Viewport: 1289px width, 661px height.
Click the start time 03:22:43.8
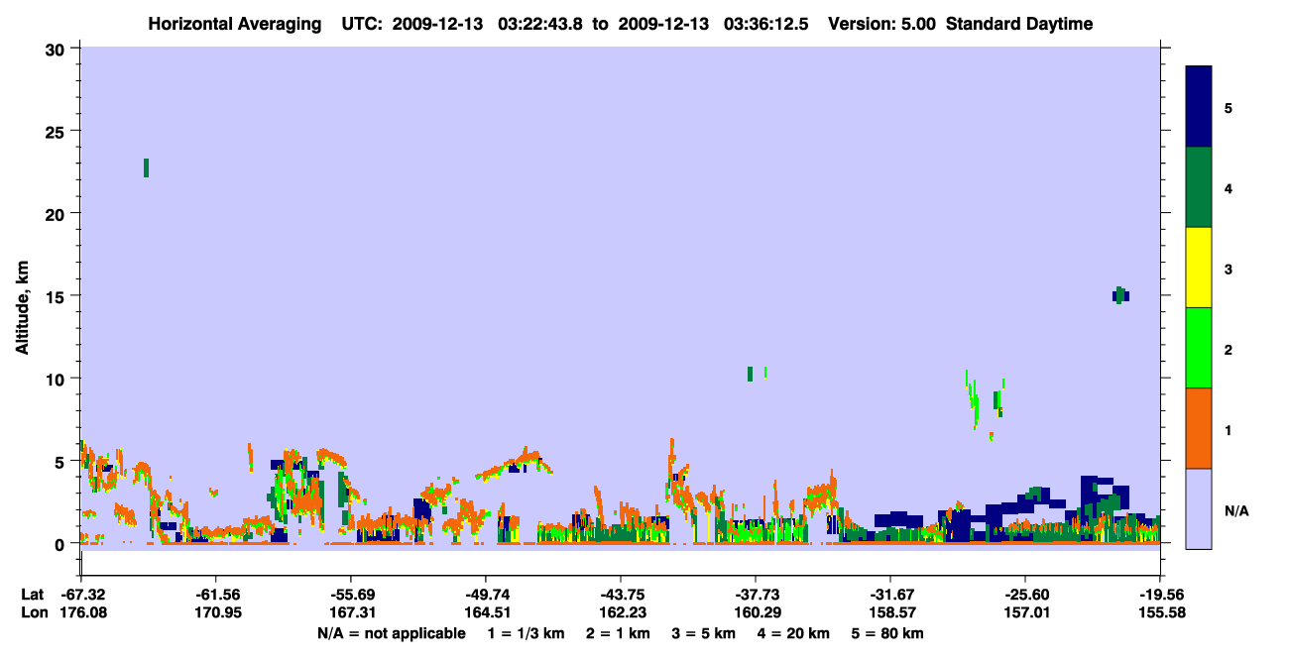(x=541, y=24)
